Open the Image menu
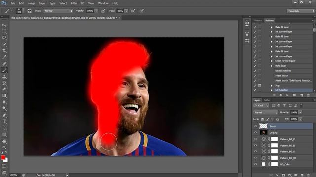The image size is (316, 177). (31, 3)
